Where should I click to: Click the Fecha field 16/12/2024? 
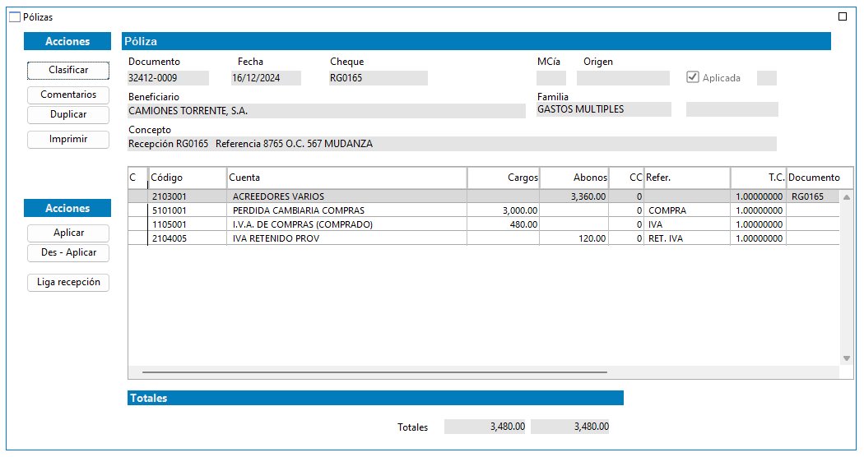pos(266,78)
